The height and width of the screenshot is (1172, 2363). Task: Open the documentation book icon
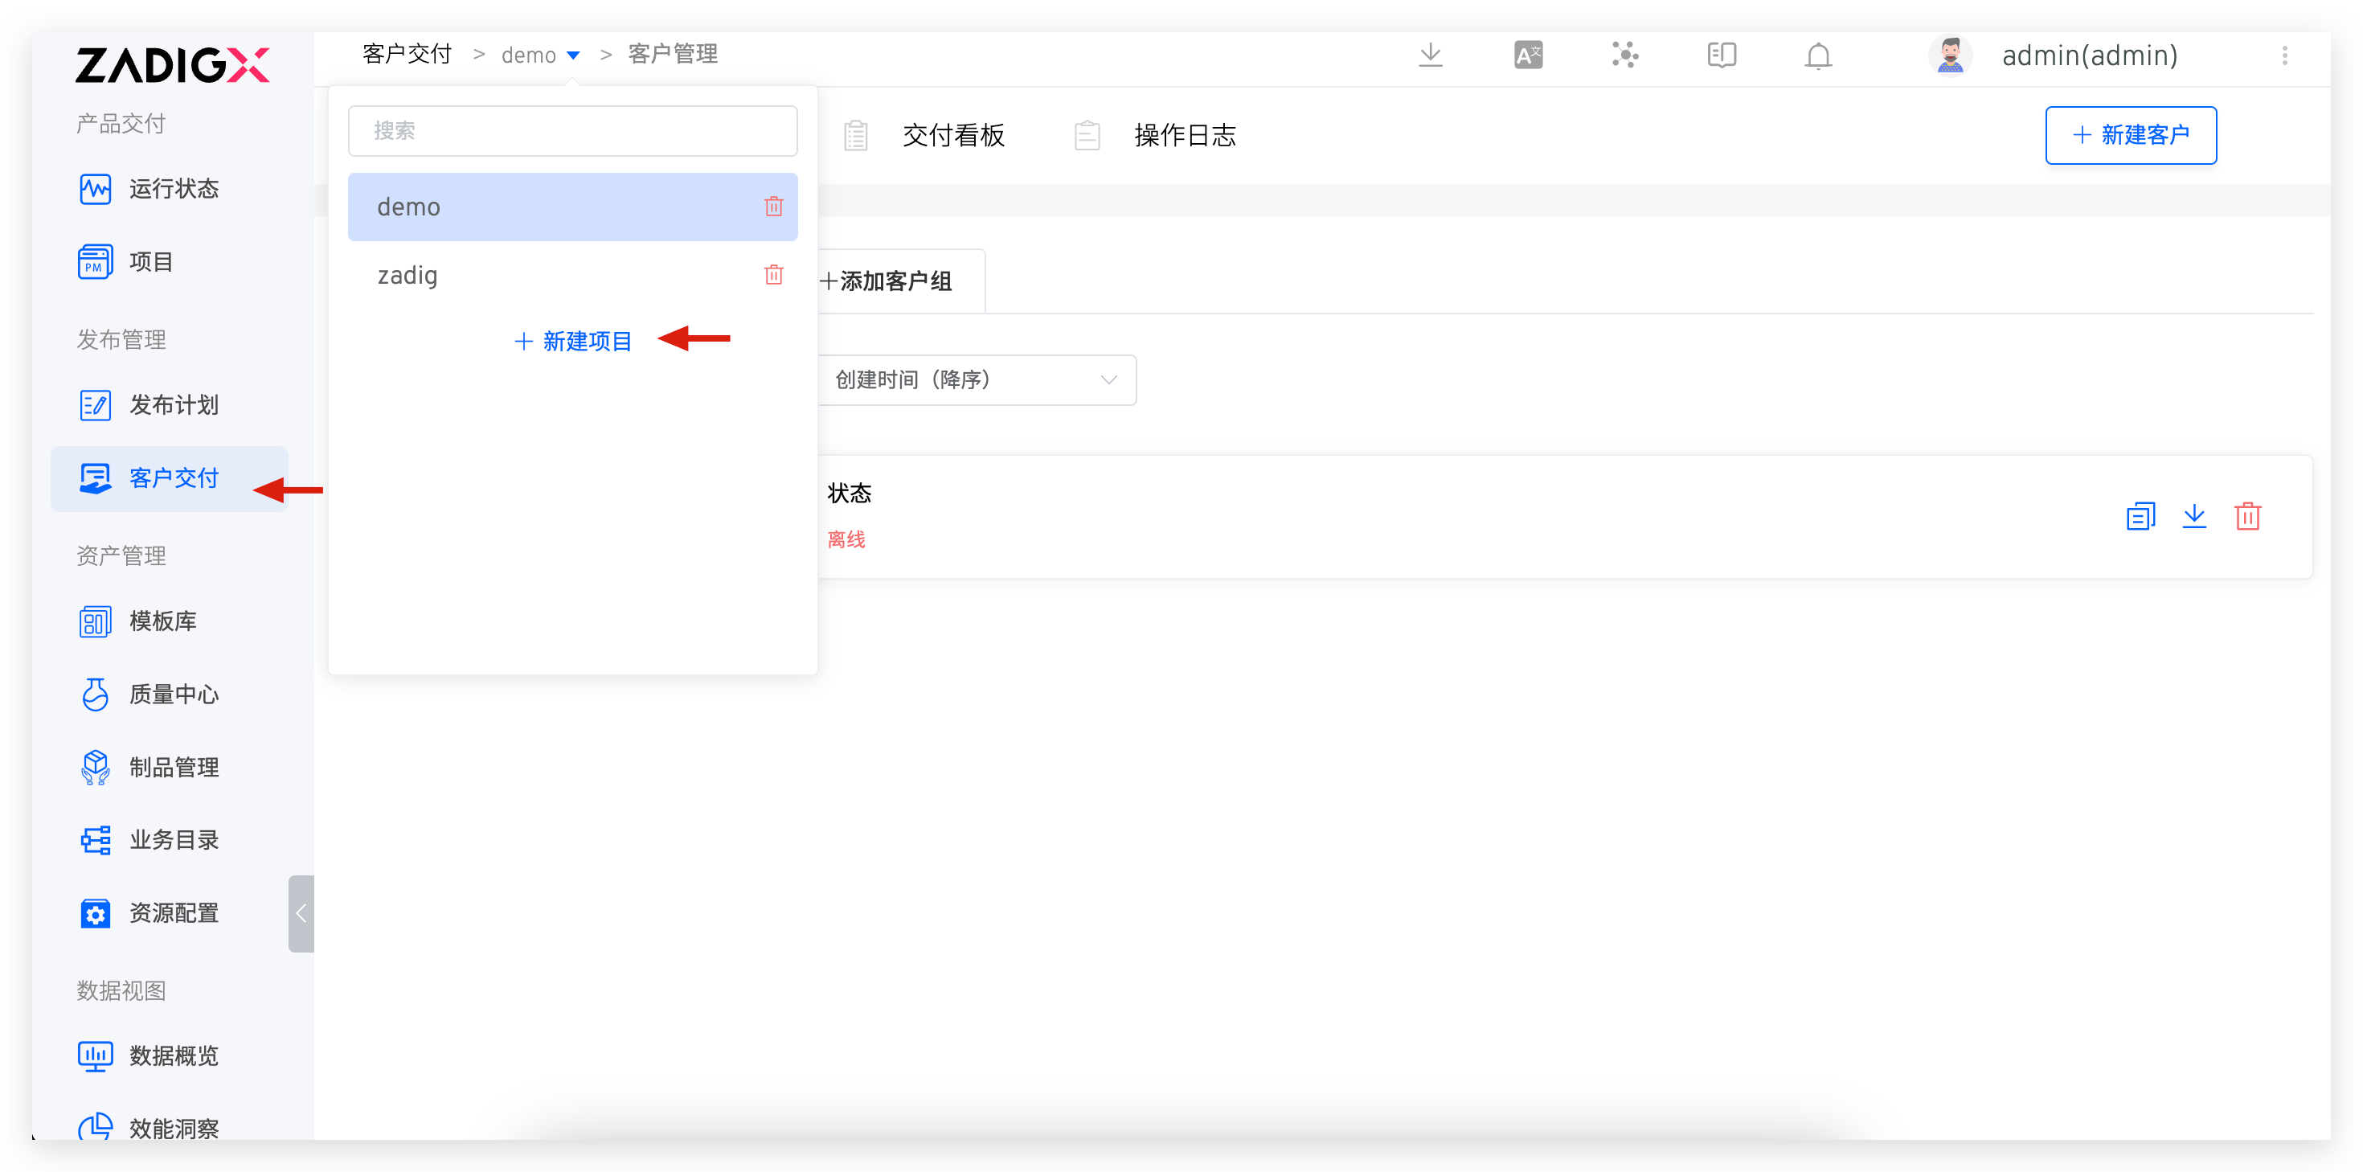coord(1721,56)
